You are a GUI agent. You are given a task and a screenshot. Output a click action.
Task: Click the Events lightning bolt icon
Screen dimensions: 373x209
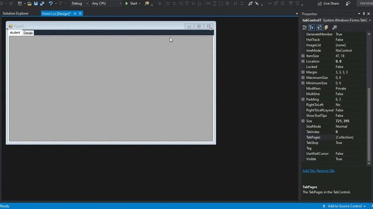326,27
